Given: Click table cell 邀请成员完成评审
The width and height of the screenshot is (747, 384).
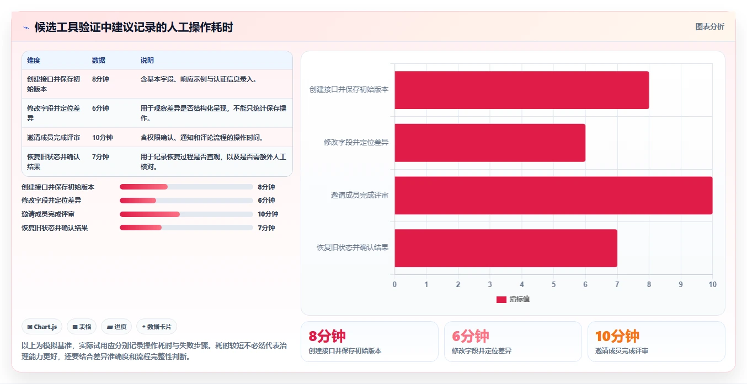Looking at the screenshot, I should [54, 138].
